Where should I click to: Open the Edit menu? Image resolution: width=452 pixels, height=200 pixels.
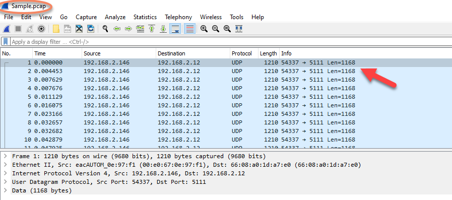(x=26, y=17)
